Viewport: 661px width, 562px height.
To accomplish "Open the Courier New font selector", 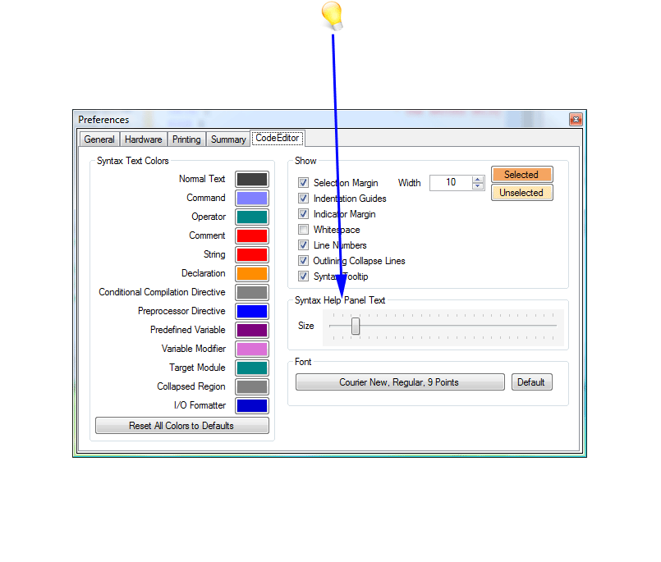I will [x=400, y=382].
